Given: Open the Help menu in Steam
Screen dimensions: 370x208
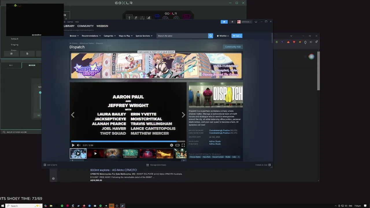Looking at the screenshot, I should click(77, 22).
